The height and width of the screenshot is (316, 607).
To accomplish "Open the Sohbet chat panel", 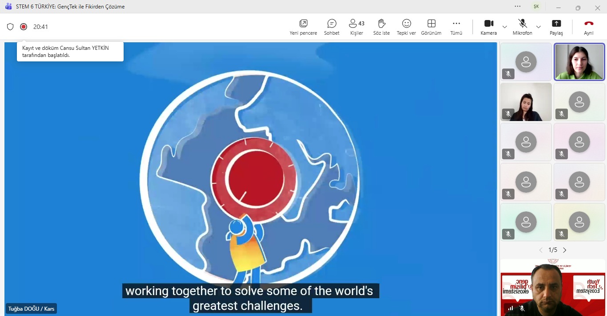I will [x=331, y=27].
